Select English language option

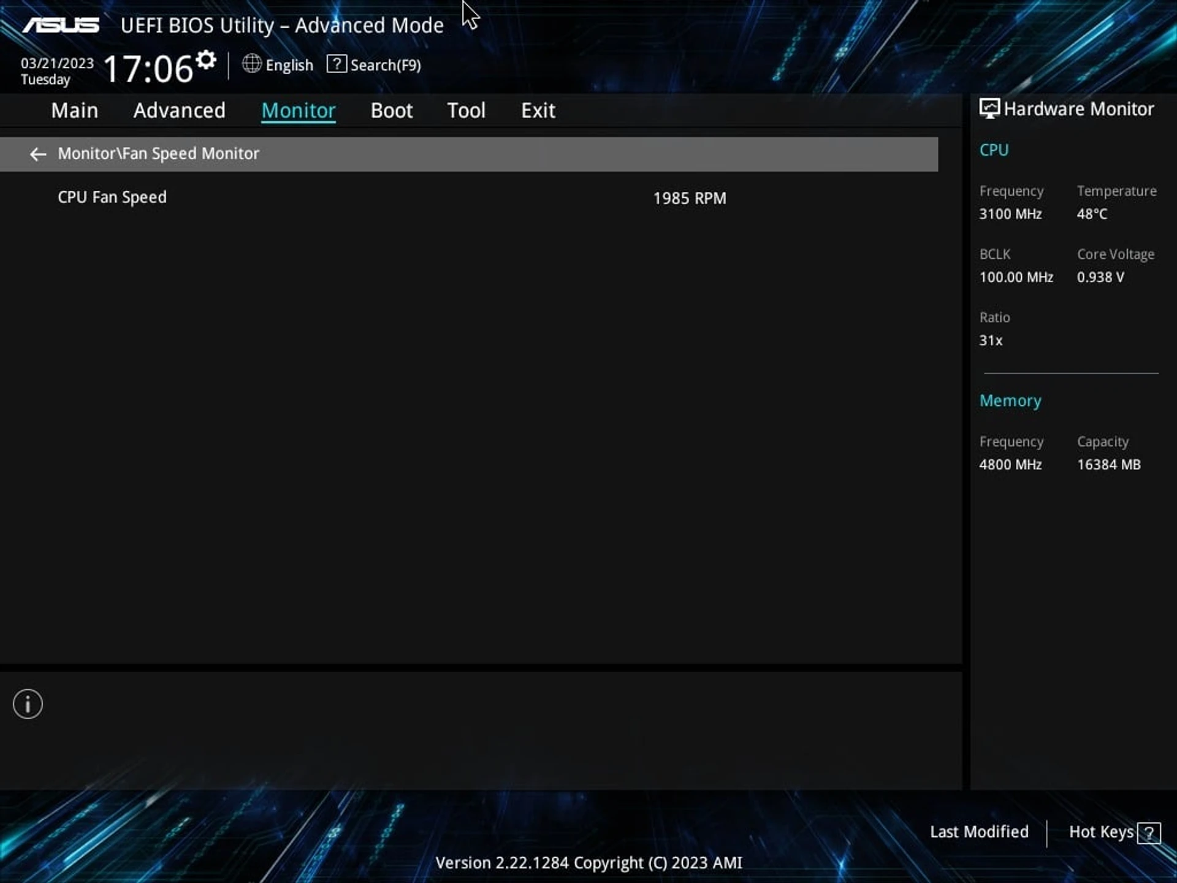pos(289,65)
